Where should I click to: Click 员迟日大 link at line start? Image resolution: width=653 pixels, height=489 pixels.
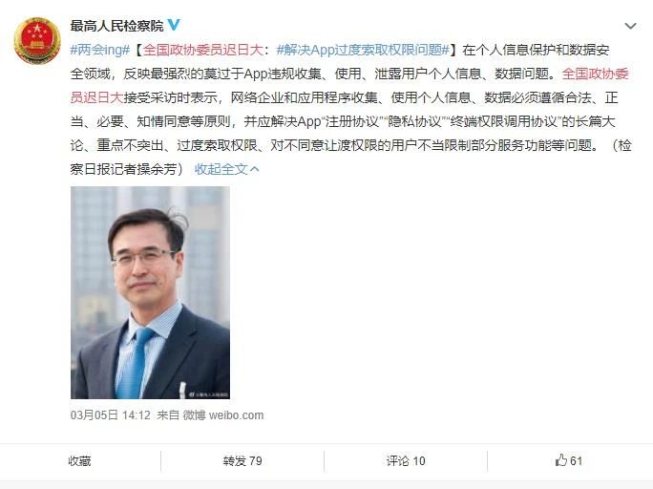tap(96, 97)
